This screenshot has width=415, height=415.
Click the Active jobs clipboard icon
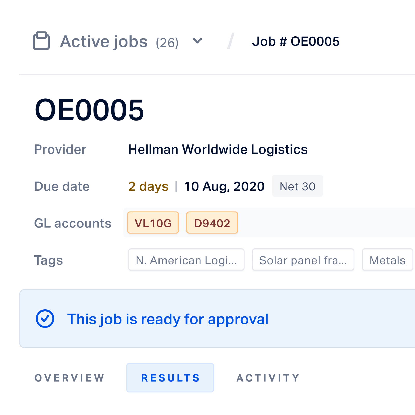click(x=41, y=41)
